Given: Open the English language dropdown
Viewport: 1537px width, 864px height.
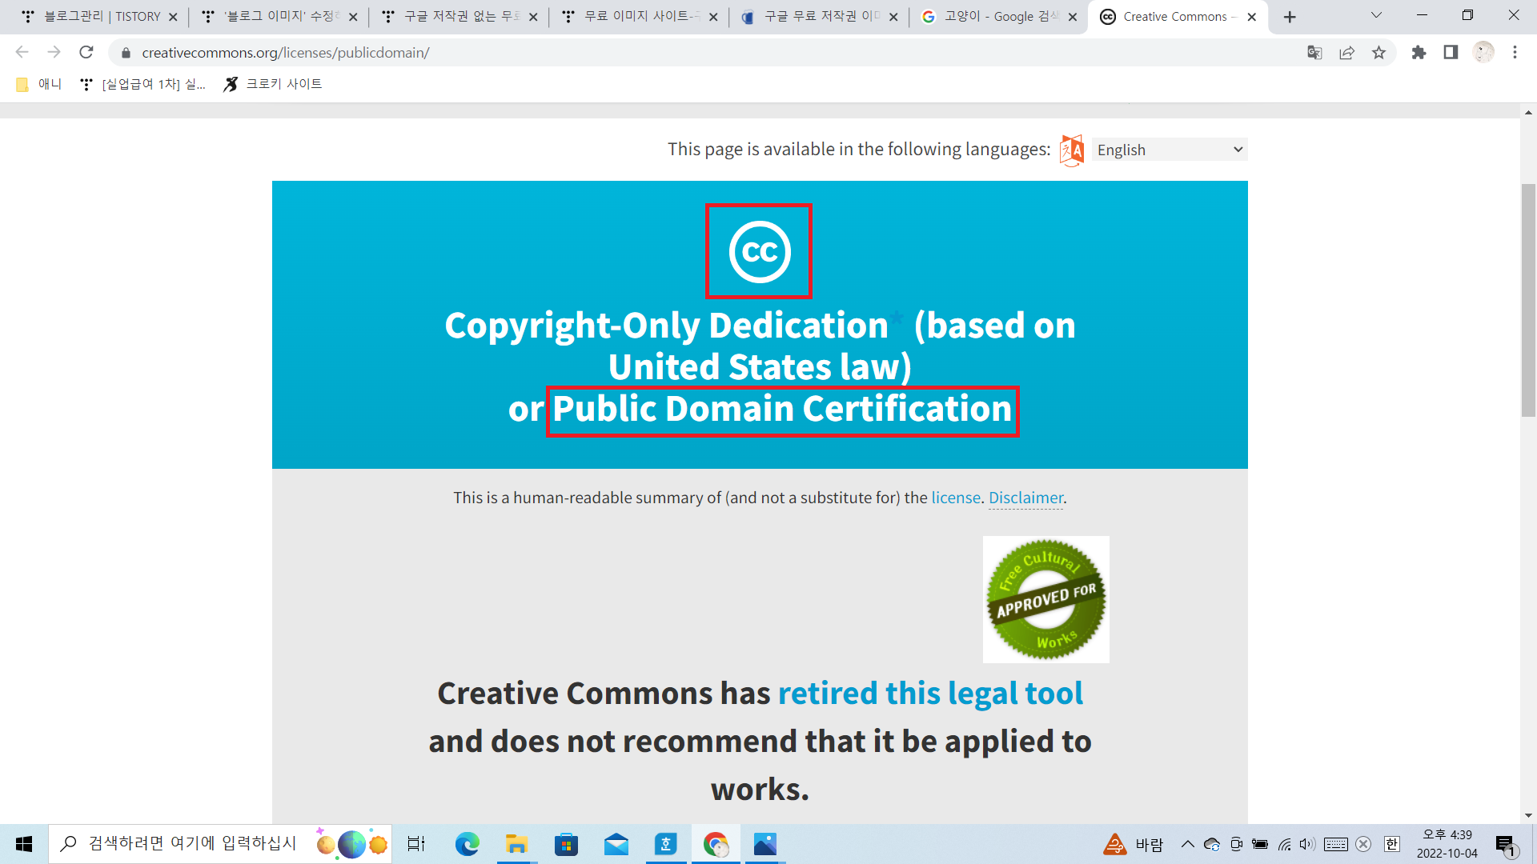Looking at the screenshot, I should click(x=1169, y=150).
